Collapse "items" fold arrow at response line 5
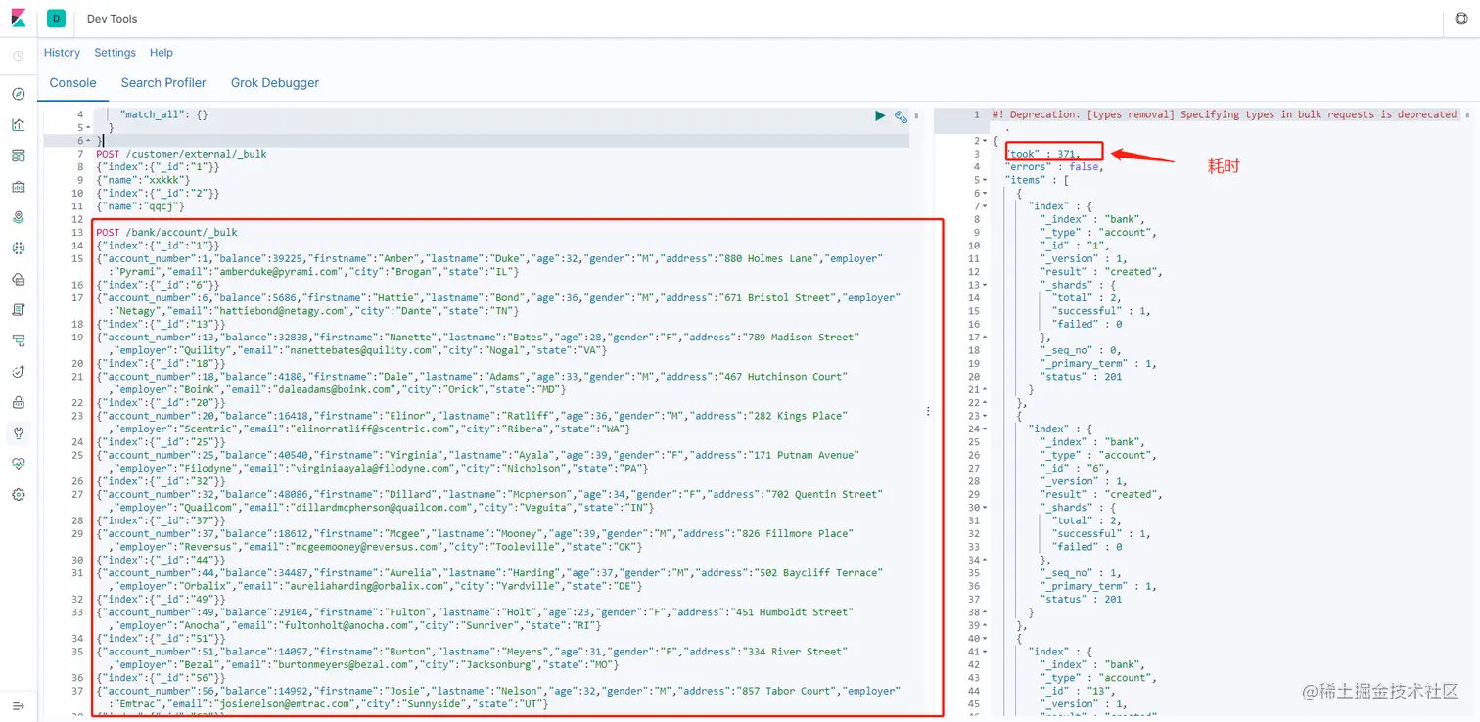The image size is (1480, 722). (986, 180)
